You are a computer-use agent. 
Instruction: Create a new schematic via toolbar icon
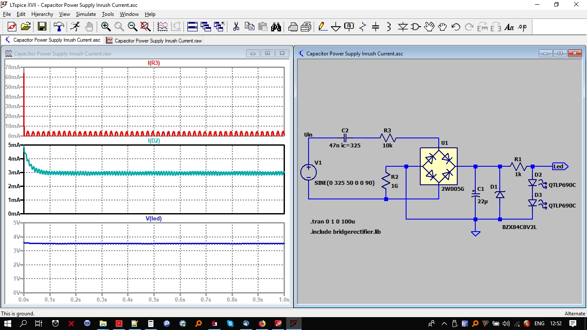[x=12, y=27]
